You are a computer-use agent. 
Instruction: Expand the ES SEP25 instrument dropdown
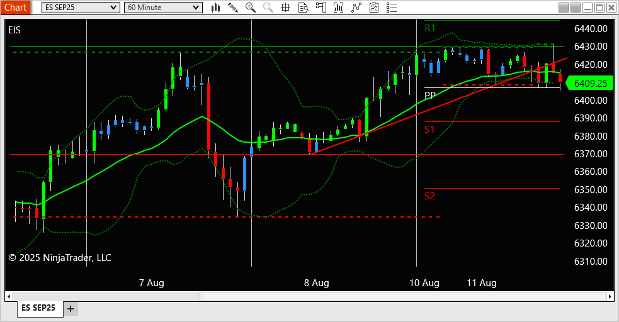click(81, 8)
